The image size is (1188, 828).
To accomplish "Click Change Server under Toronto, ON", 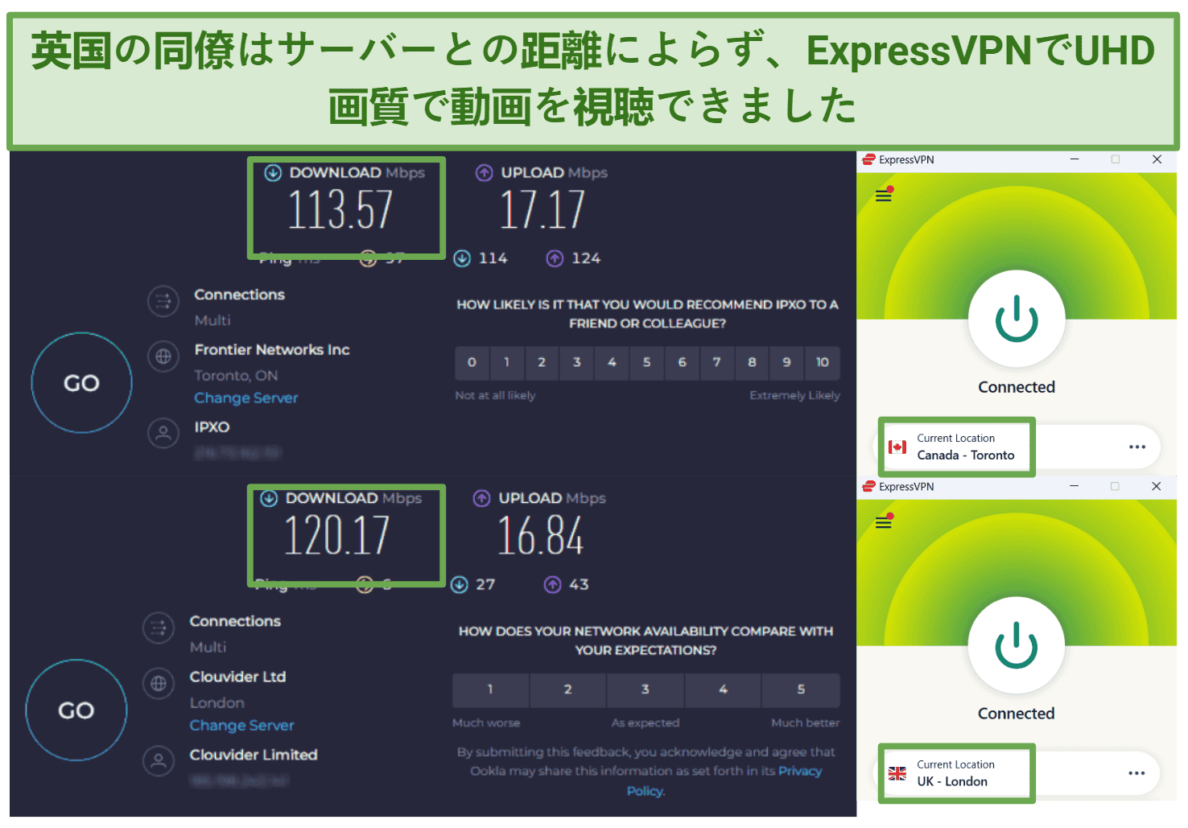I will tap(245, 398).
